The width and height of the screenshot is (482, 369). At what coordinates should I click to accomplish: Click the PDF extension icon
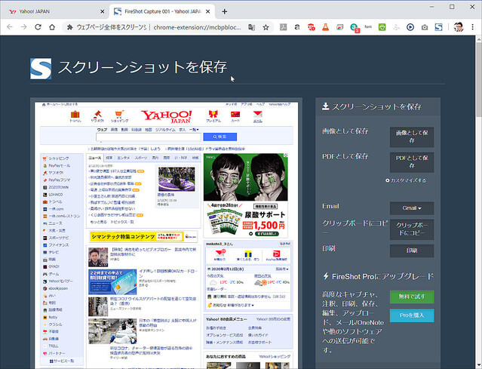[x=283, y=27]
